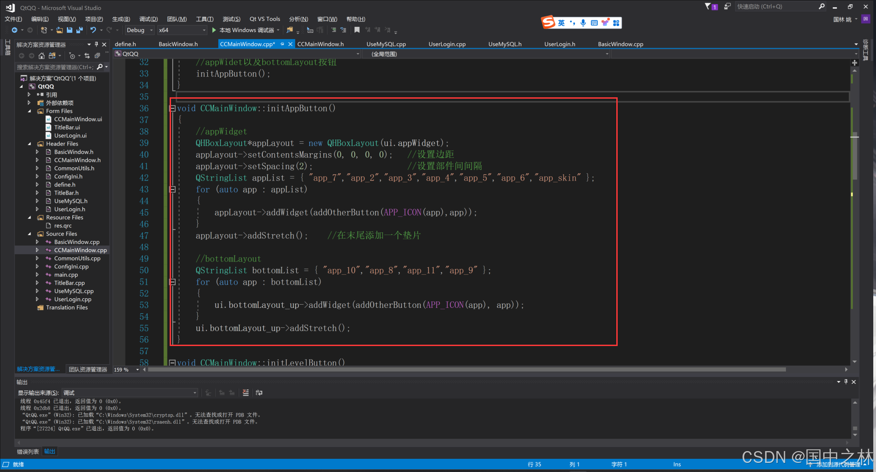Open the x64 platform dropdown
Image resolution: width=876 pixels, height=472 pixels.
coord(182,30)
